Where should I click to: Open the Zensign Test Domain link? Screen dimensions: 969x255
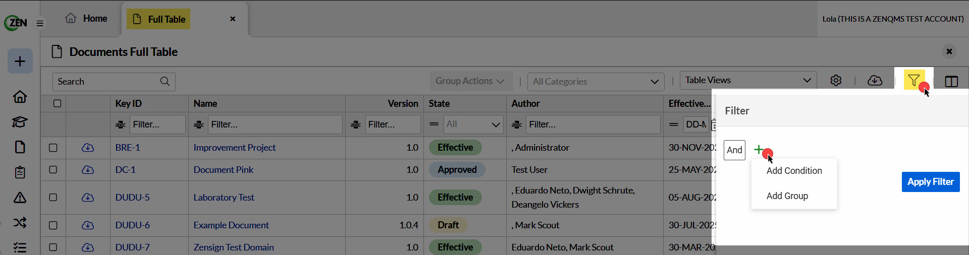tap(234, 247)
